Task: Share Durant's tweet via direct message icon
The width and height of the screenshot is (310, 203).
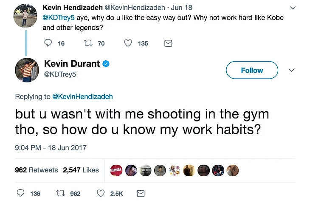Action: click(140, 193)
